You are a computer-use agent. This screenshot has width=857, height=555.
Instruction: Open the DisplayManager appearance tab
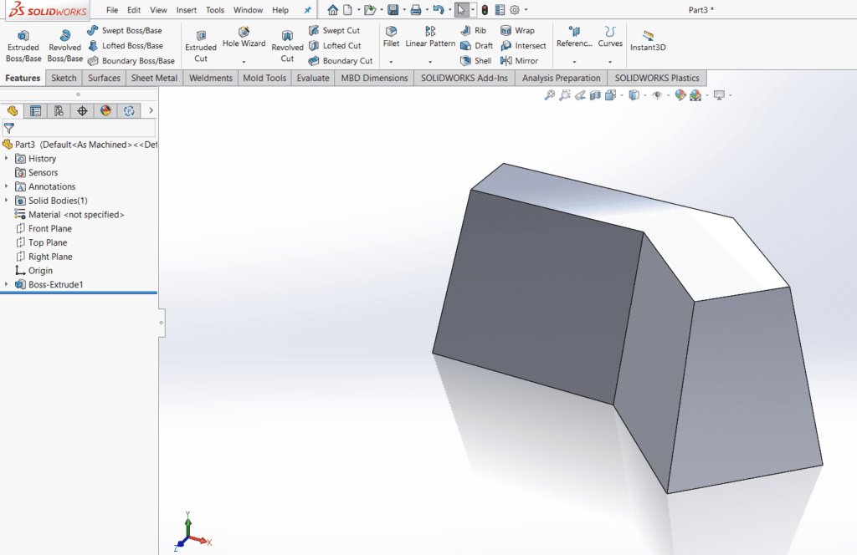tap(105, 110)
